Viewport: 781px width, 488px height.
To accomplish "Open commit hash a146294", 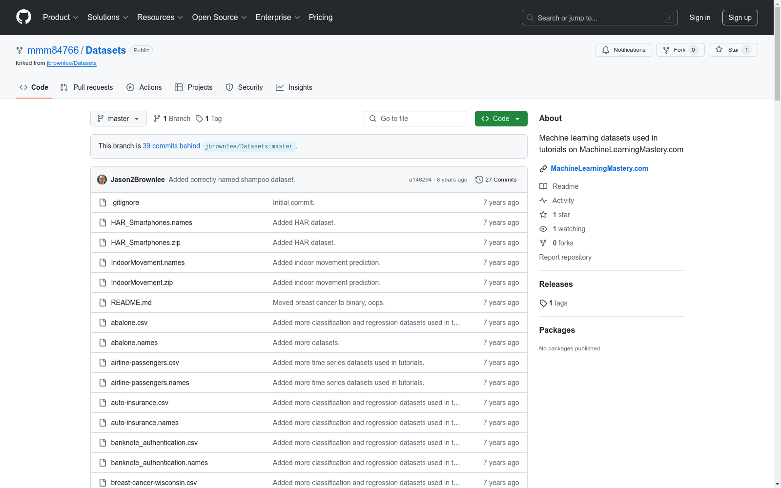I will (420, 180).
